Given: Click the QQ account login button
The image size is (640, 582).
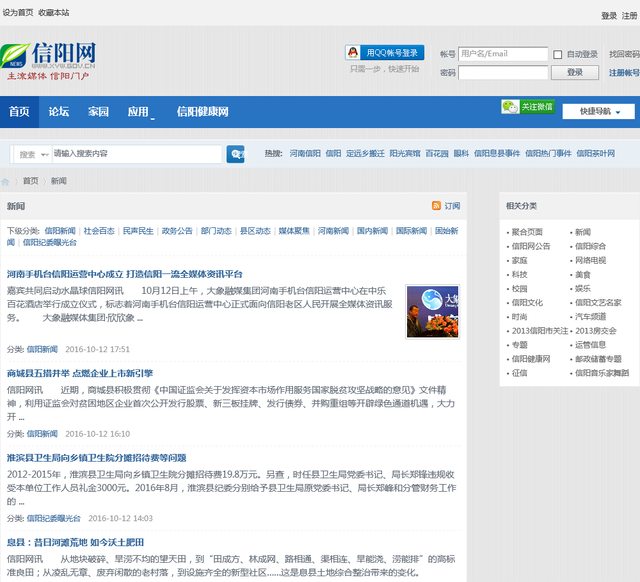Looking at the screenshot, I should pyautogui.click(x=385, y=53).
